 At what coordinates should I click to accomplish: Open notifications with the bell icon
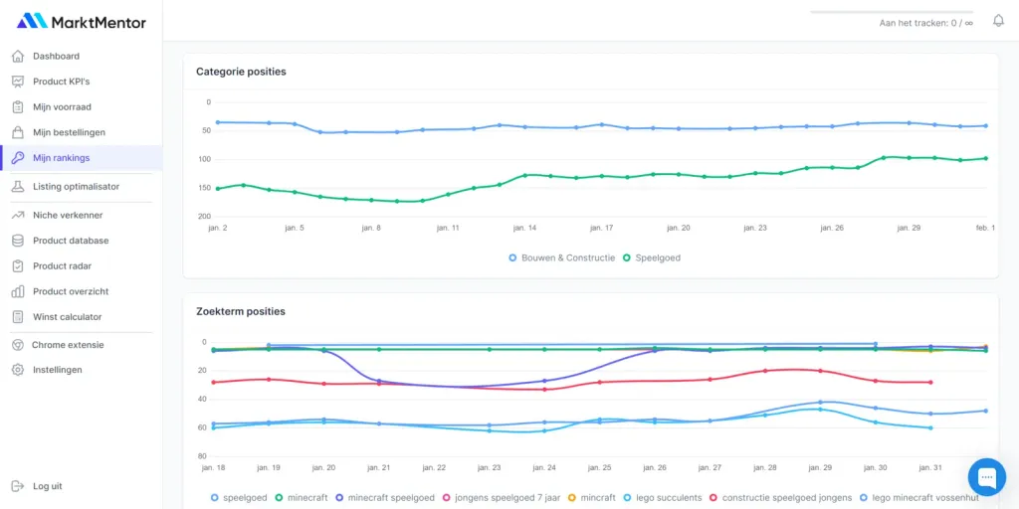[x=998, y=21]
